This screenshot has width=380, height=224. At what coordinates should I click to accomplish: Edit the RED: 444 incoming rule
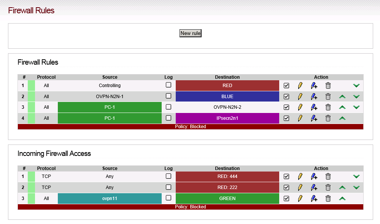click(x=300, y=176)
